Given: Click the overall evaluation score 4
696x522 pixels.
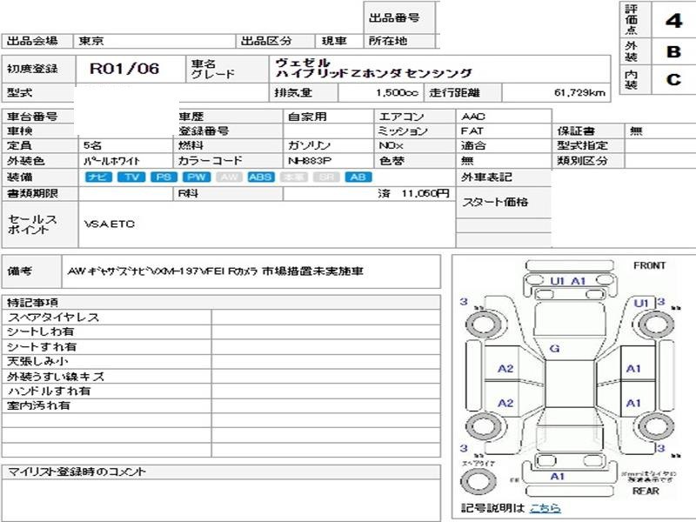Looking at the screenshot, I should pyautogui.click(x=673, y=20).
